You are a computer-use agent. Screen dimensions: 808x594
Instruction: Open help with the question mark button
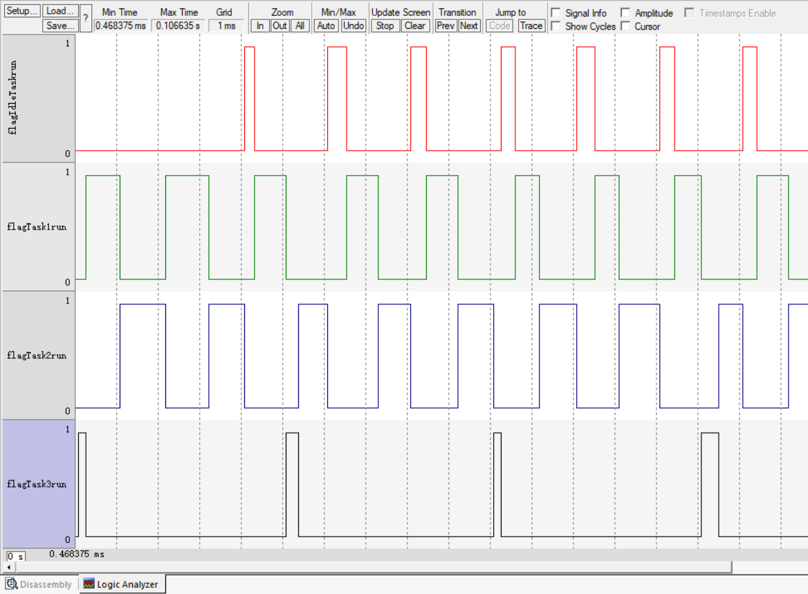[86, 18]
